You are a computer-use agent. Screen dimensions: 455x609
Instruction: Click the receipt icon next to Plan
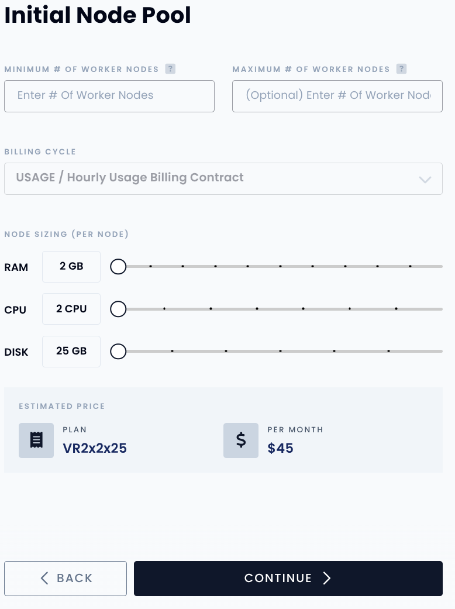(36, 441)
